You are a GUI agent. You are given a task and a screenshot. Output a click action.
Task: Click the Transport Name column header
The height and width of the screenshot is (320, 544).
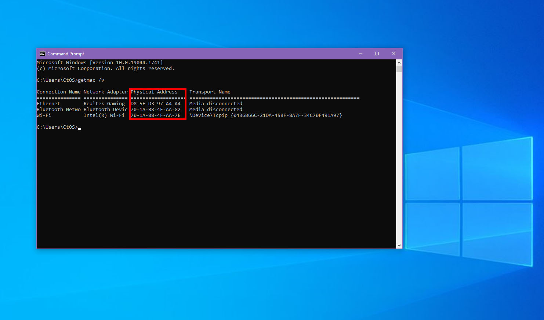pos(210,92)
